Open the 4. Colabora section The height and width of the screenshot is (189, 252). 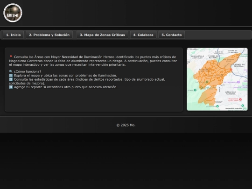pyautogui.click(x=143, y=35)
